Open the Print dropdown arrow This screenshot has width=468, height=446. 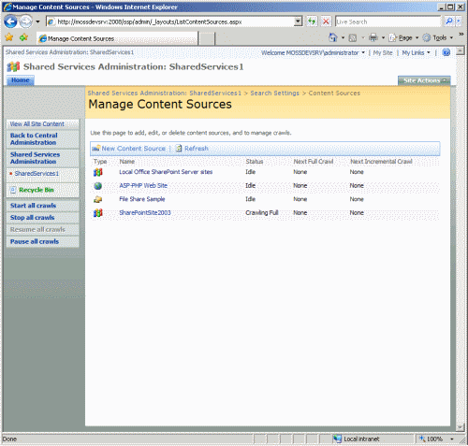(383, 37)
